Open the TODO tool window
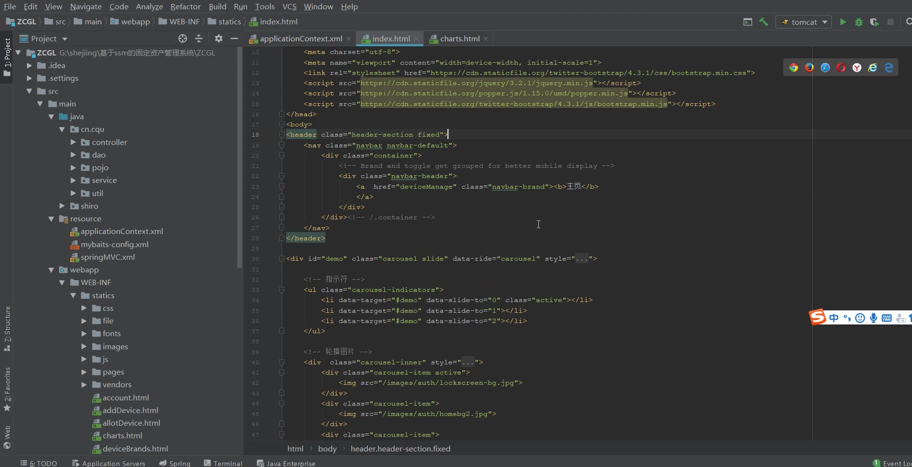 pyautogui.click(x=38, y=463)
